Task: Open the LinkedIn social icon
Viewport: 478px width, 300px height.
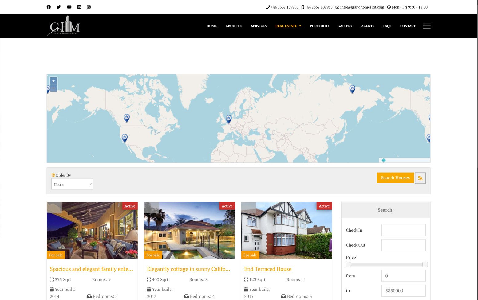Action: point(79,7)
